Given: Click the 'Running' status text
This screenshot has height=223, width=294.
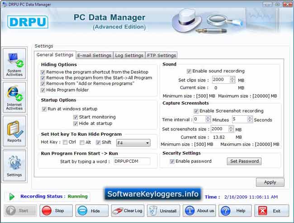Looking at the screenshot, I should (x=78, y=196).
